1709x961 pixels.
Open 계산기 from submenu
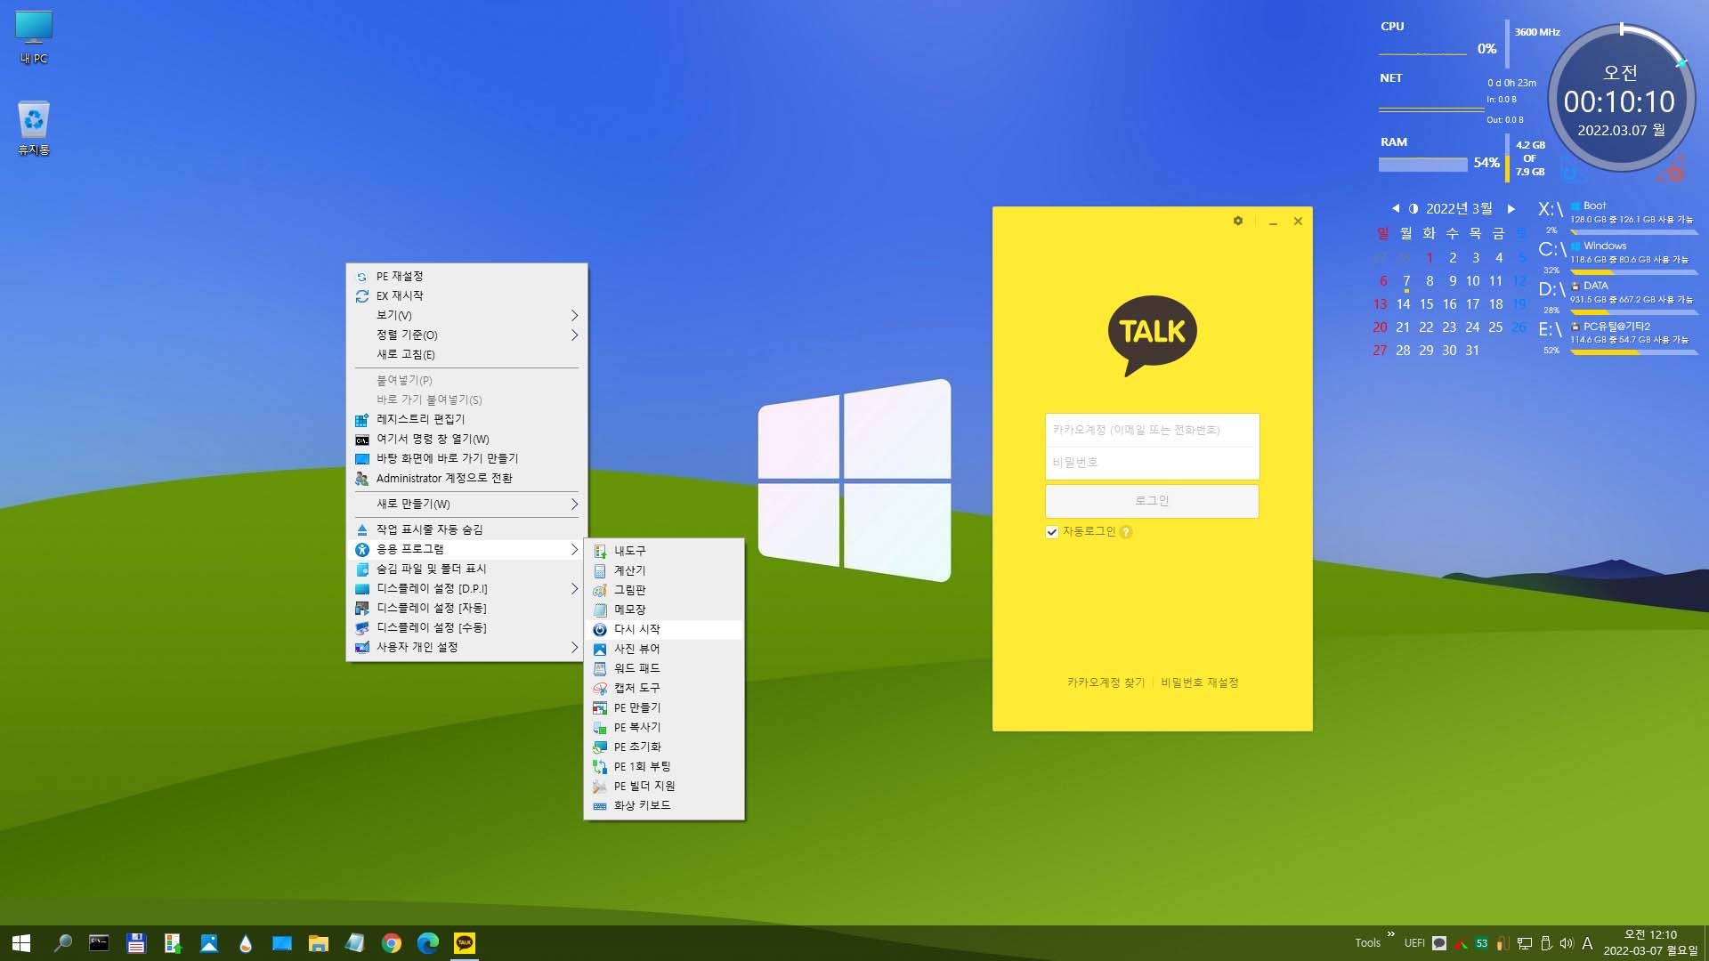click(664, 570)
